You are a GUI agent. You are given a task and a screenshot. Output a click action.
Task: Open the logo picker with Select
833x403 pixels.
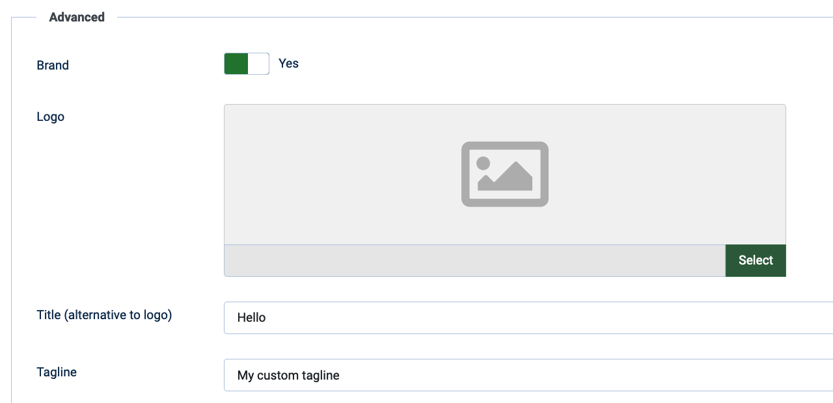click(x=756, y=261)
